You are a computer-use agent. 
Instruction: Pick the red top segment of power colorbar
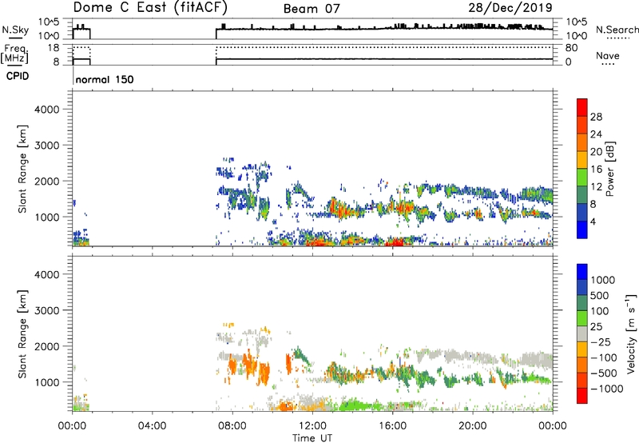click(x=582, y=108)
